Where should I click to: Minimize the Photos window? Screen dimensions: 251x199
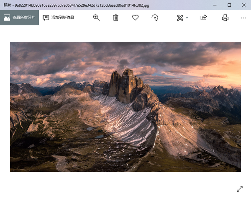[215, 5]
